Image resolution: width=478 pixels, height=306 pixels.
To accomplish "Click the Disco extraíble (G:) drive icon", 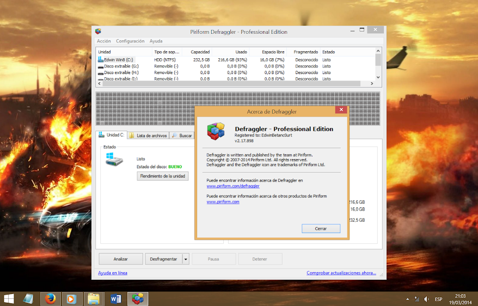I will 101,66.
